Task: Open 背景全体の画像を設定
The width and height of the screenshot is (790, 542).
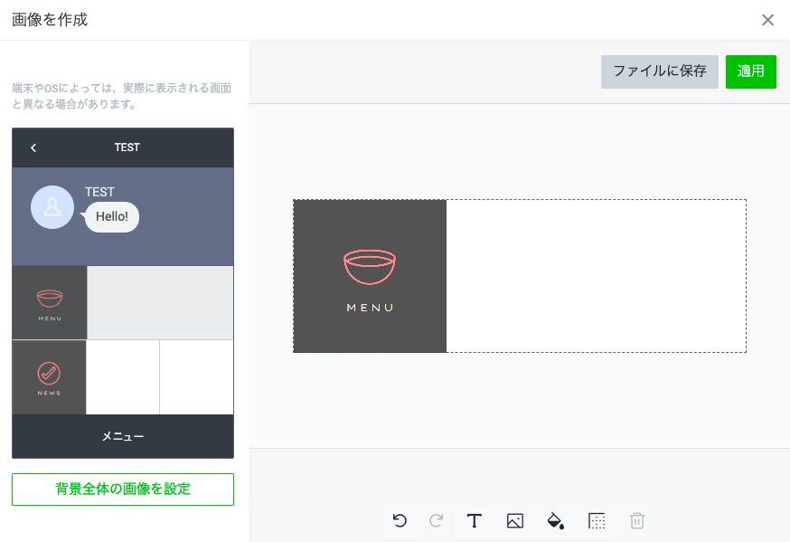Action: coord(122,489)
